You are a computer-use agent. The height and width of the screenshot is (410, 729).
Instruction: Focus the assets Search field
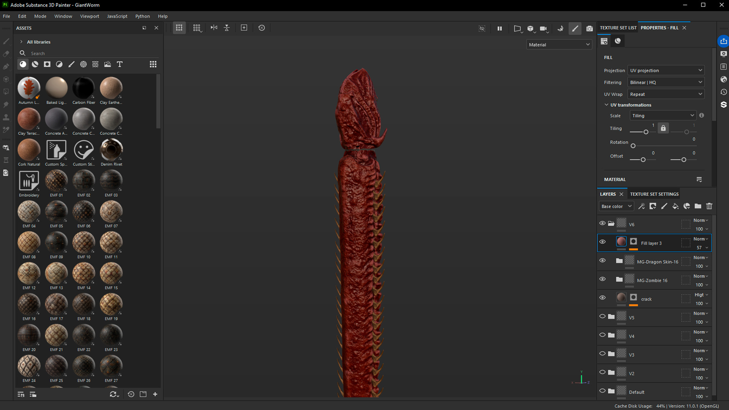(x=89, y=53)
